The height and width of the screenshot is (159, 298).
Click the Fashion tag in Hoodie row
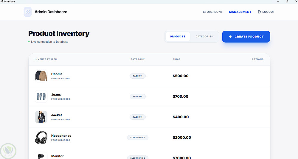click(x=138, y=76)
